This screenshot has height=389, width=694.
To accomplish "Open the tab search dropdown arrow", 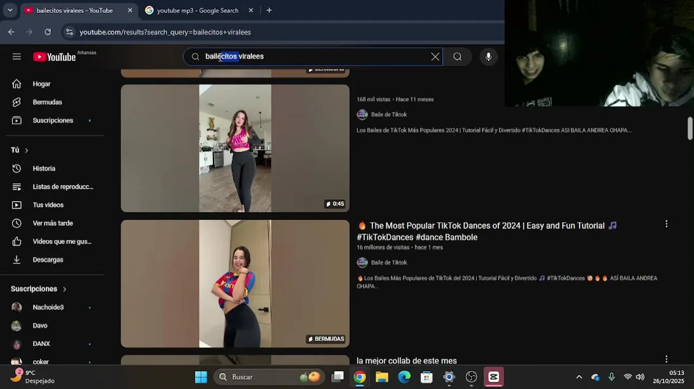I will [10, 10].
